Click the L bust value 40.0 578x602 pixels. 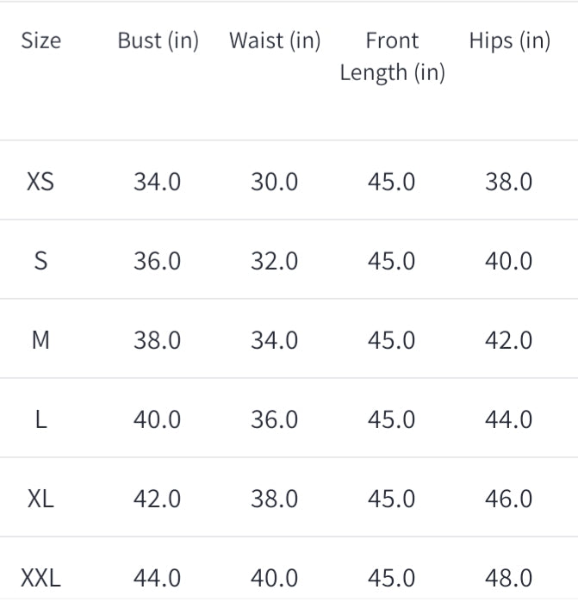point(157,419)
